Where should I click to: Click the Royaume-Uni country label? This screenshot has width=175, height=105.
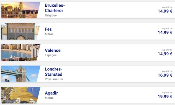point(54,79)
